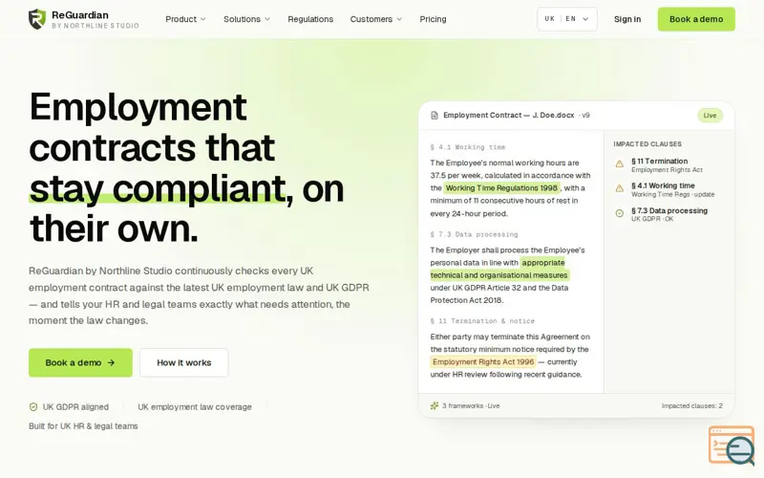Click the UK GDPR aligned label
Viewport: 764px width, 478px height.
coord(75,407)
